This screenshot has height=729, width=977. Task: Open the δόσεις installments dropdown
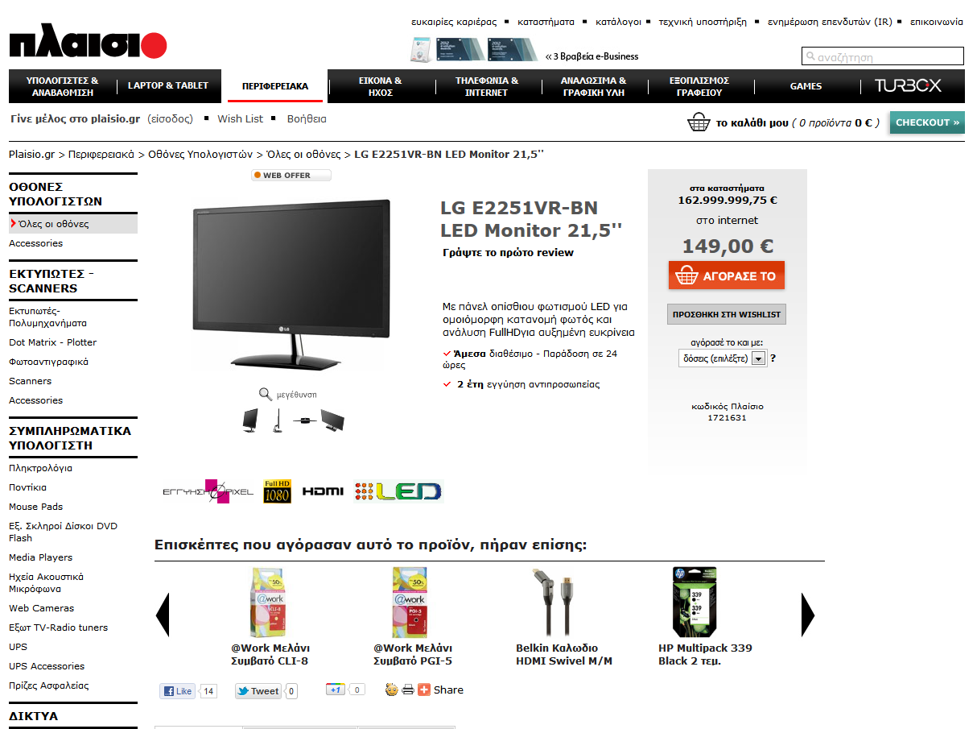tap(723, 358)
